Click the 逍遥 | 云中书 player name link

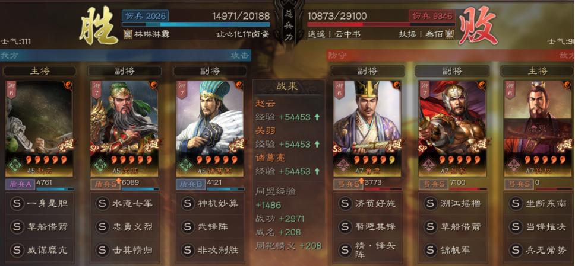(334, 34)
